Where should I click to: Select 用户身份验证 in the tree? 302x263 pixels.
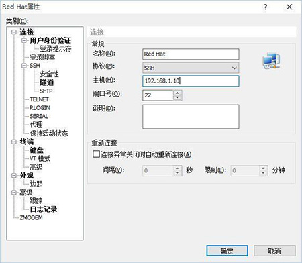[x=50, y=40]
